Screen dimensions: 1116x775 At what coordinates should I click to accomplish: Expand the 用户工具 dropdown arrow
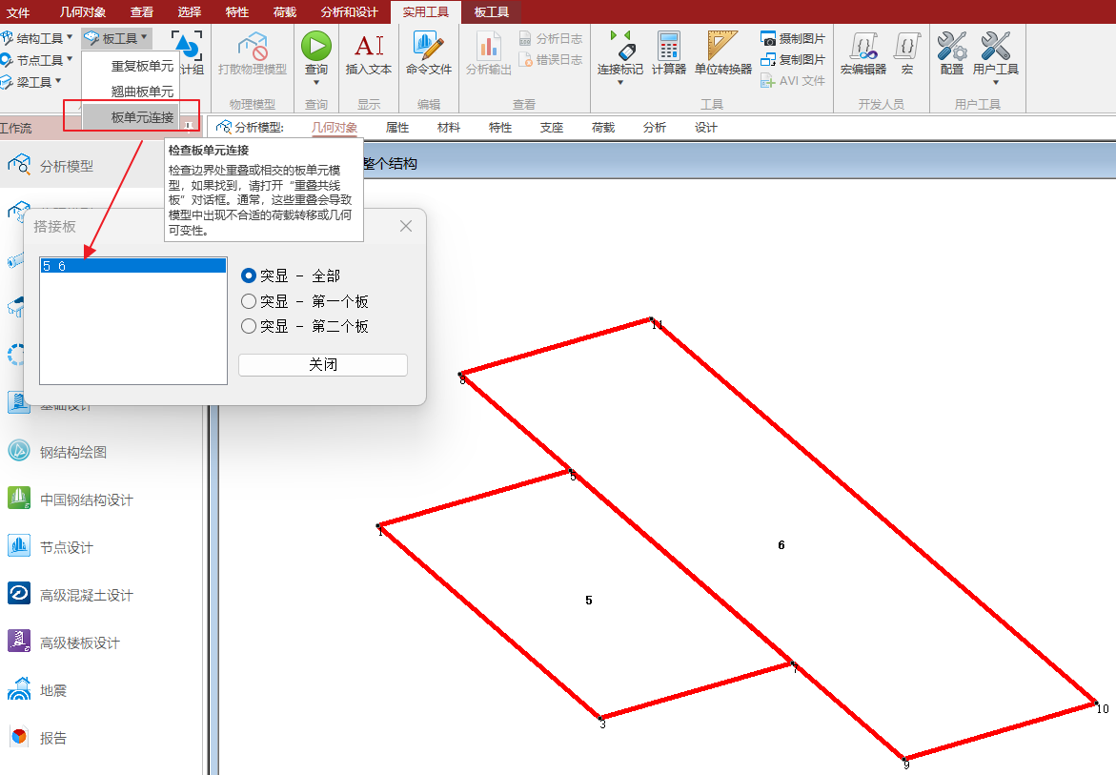click(995, 83)
